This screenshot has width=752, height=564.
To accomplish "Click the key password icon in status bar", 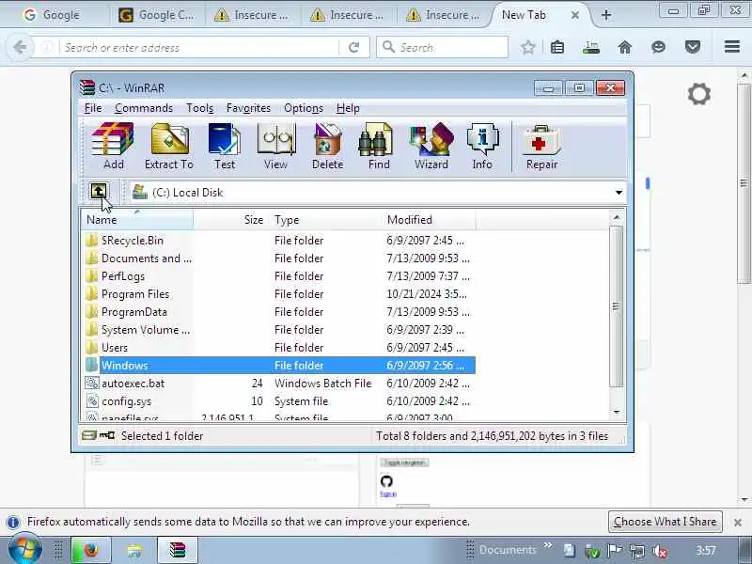I will pos(107,435).
